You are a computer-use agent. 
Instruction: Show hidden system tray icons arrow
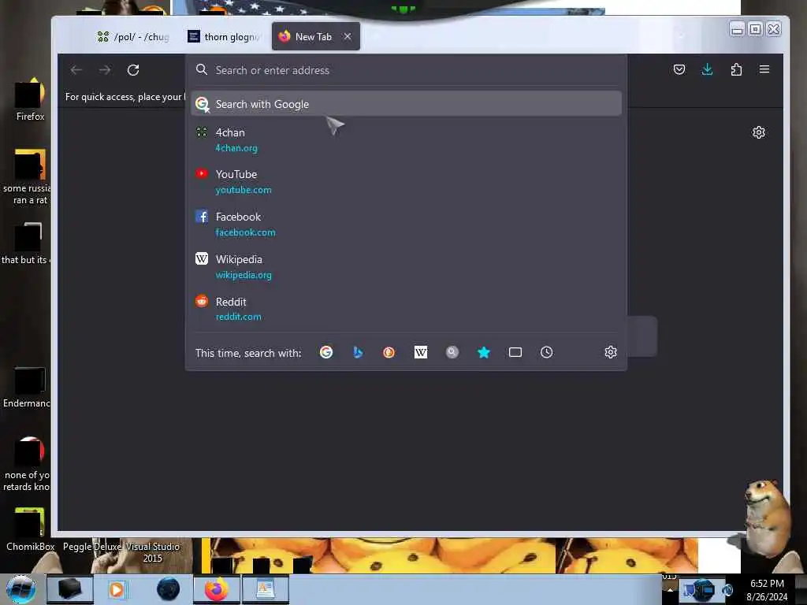point(670,589)
